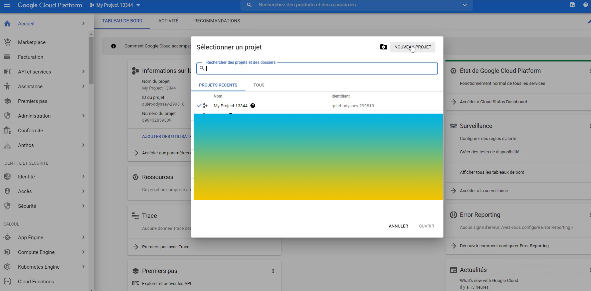
Task: Click the API et services icon
Action: (x=7, y=71)
